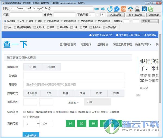Open the 淘宝工具箱下载 nav item
Image resolution: width=163 pixels, height=138 pixels.
(122, 45)
